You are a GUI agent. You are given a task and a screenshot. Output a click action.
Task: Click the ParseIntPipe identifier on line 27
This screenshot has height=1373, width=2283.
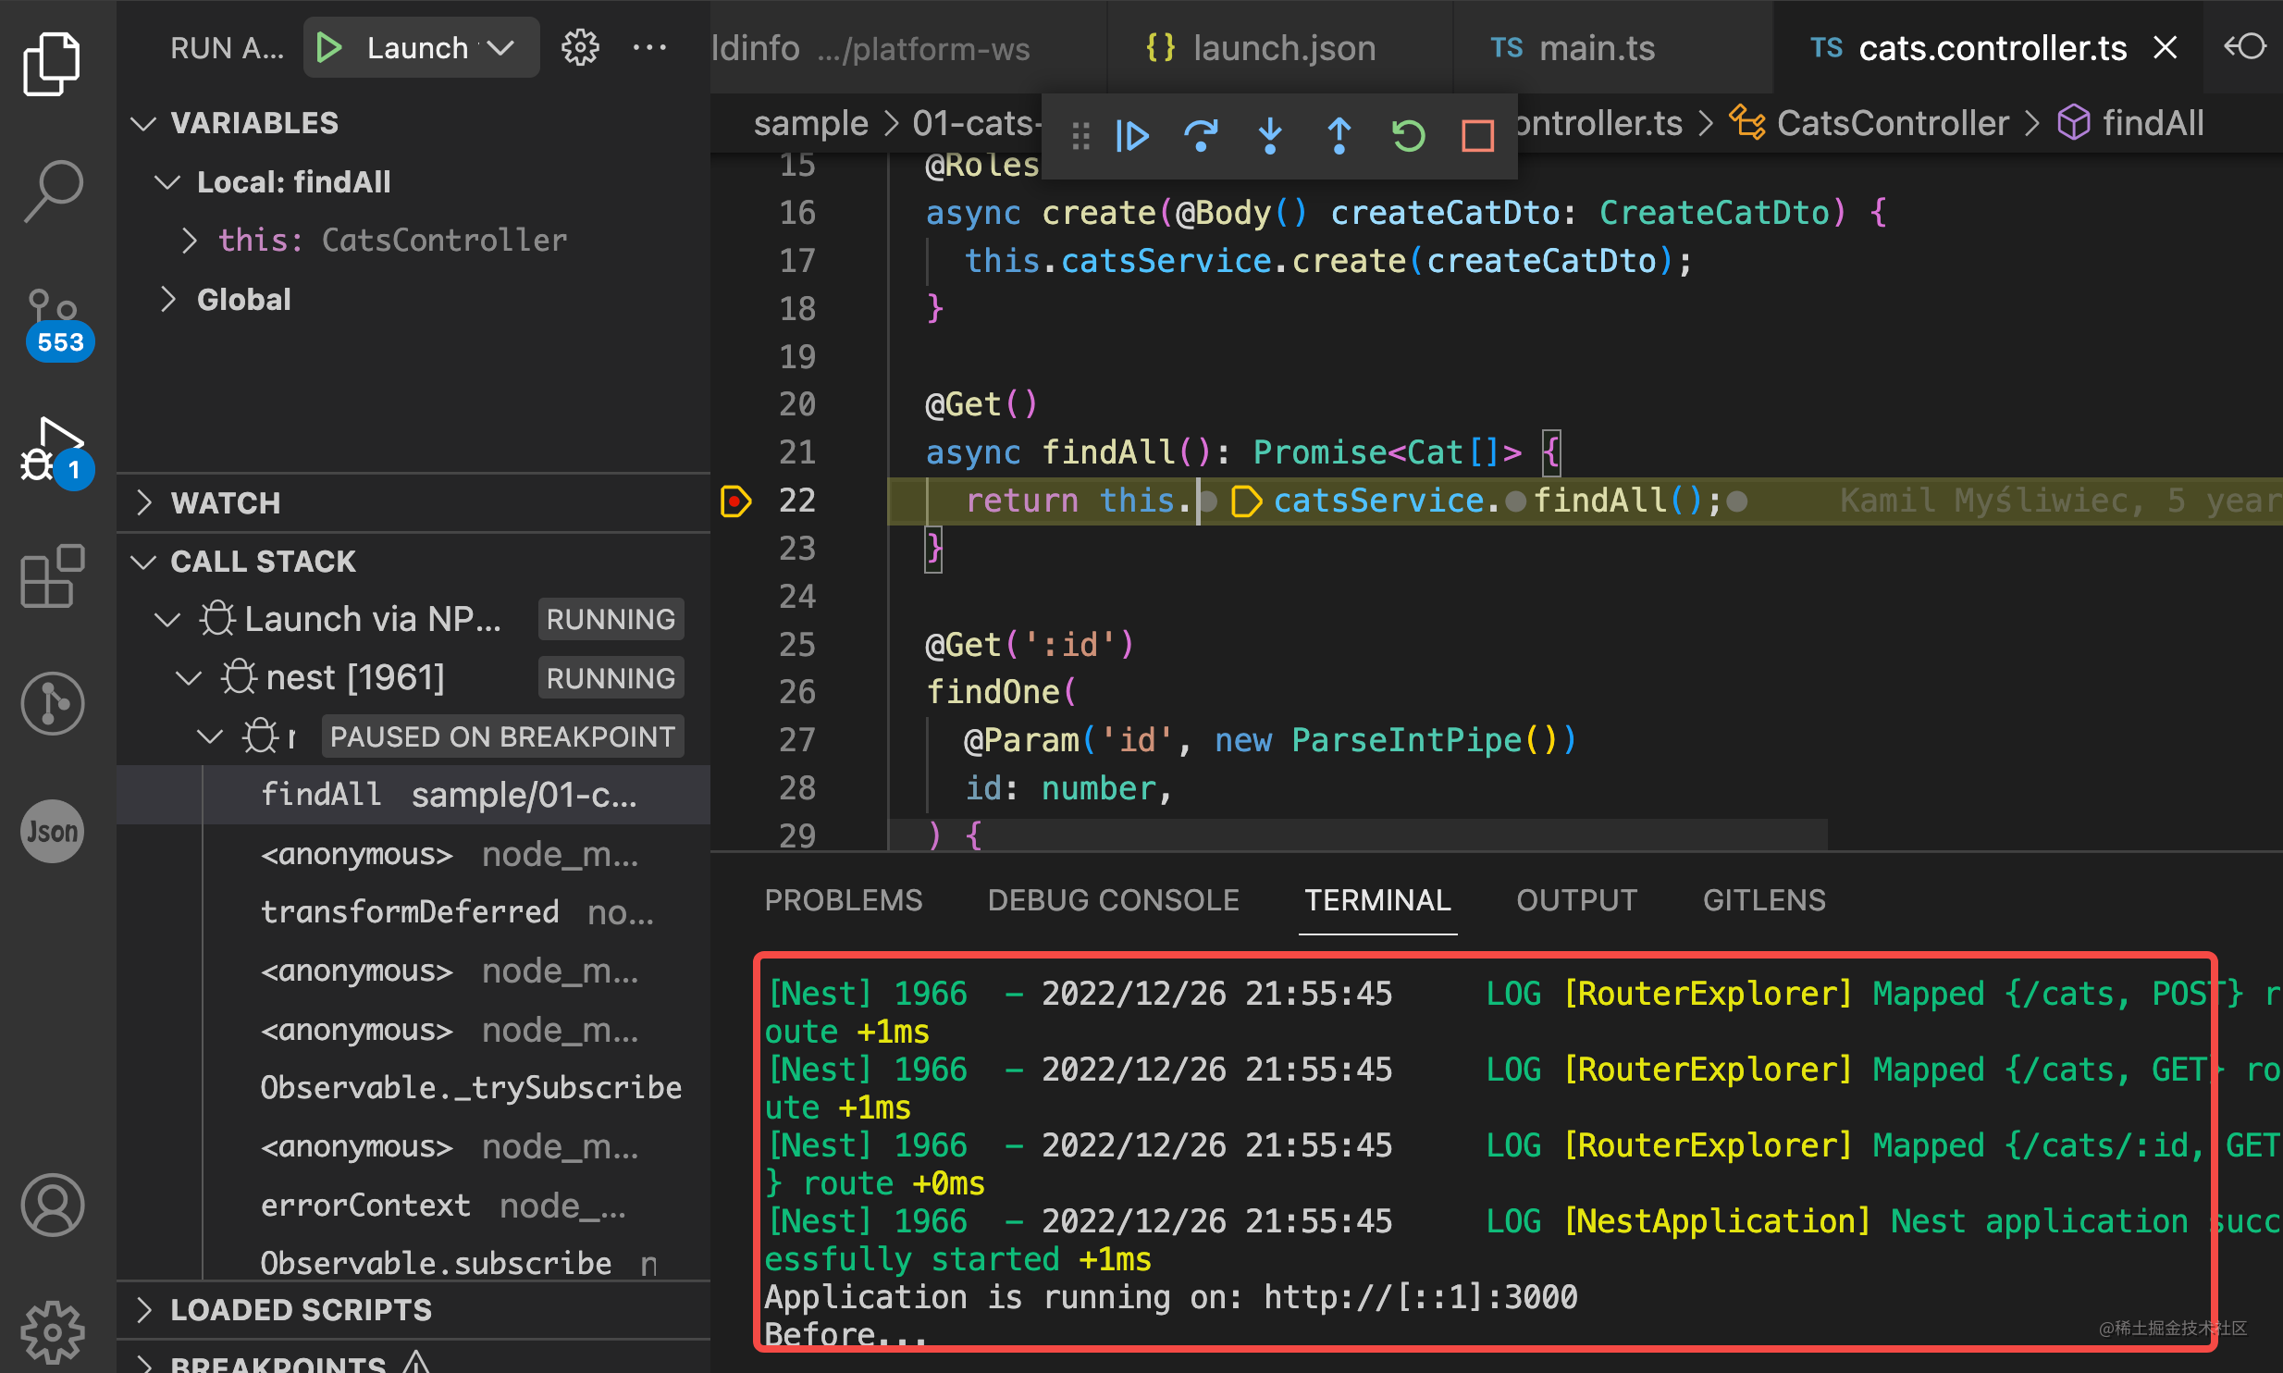[x=1406, y=740]
